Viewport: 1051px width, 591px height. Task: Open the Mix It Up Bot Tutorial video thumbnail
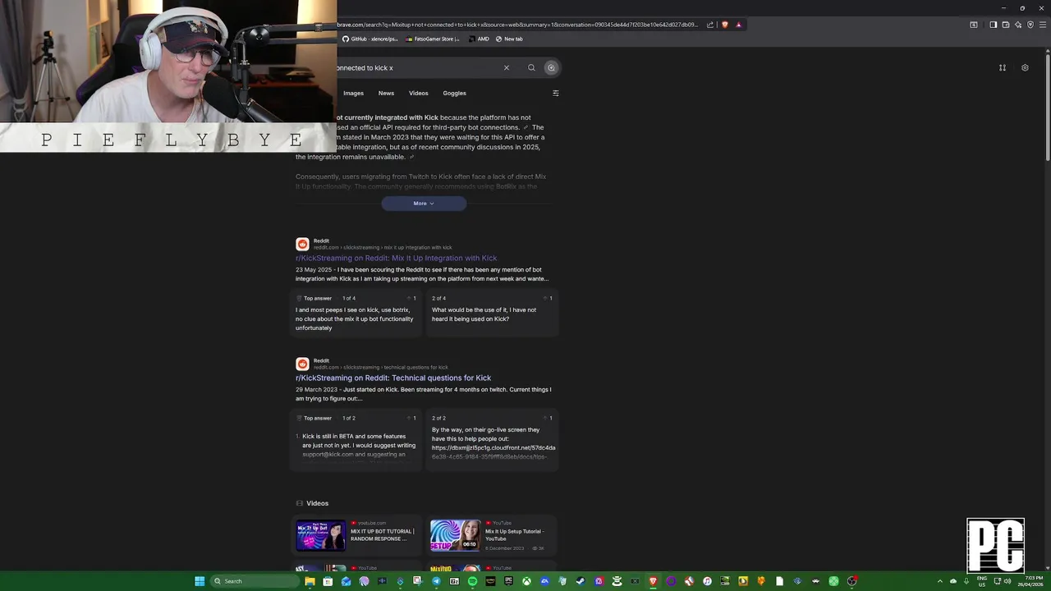[321, 535]
